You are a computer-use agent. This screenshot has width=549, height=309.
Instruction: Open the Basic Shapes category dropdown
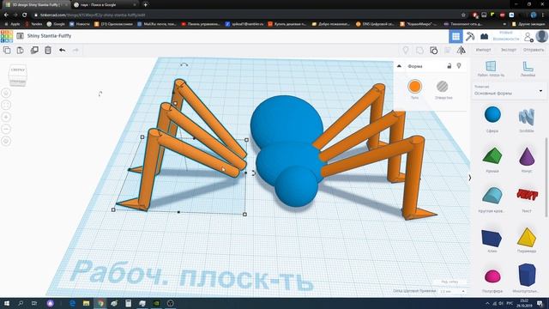coord(509,91)
